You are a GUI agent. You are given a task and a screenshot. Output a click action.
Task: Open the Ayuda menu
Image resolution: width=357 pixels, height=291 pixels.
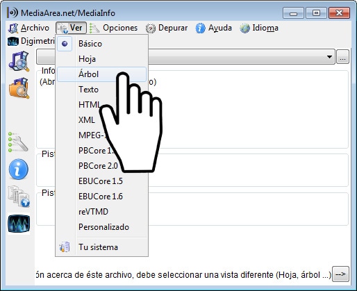(214, 28)
